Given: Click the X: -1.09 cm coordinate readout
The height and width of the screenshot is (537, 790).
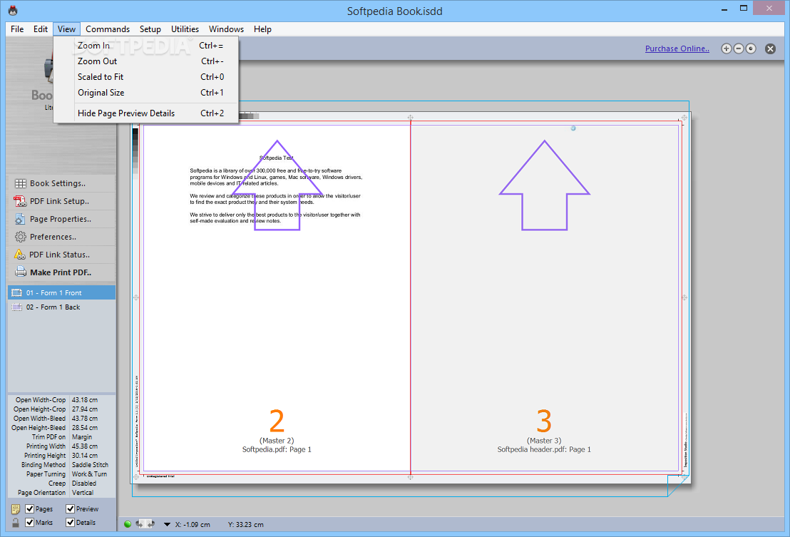Looking at the screenshot, I should point(193,524).
